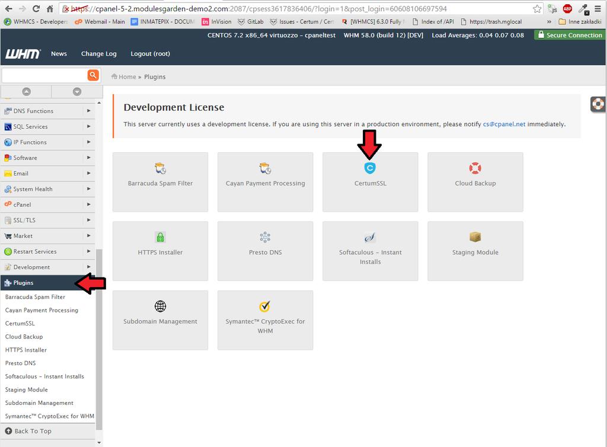Expand the DNS Functions sidebar section

click(47, 111)
